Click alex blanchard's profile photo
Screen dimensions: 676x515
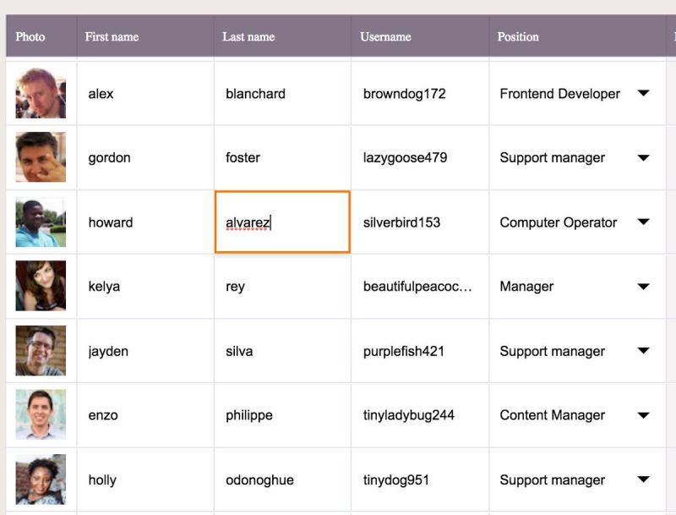[x=40, y=94]
